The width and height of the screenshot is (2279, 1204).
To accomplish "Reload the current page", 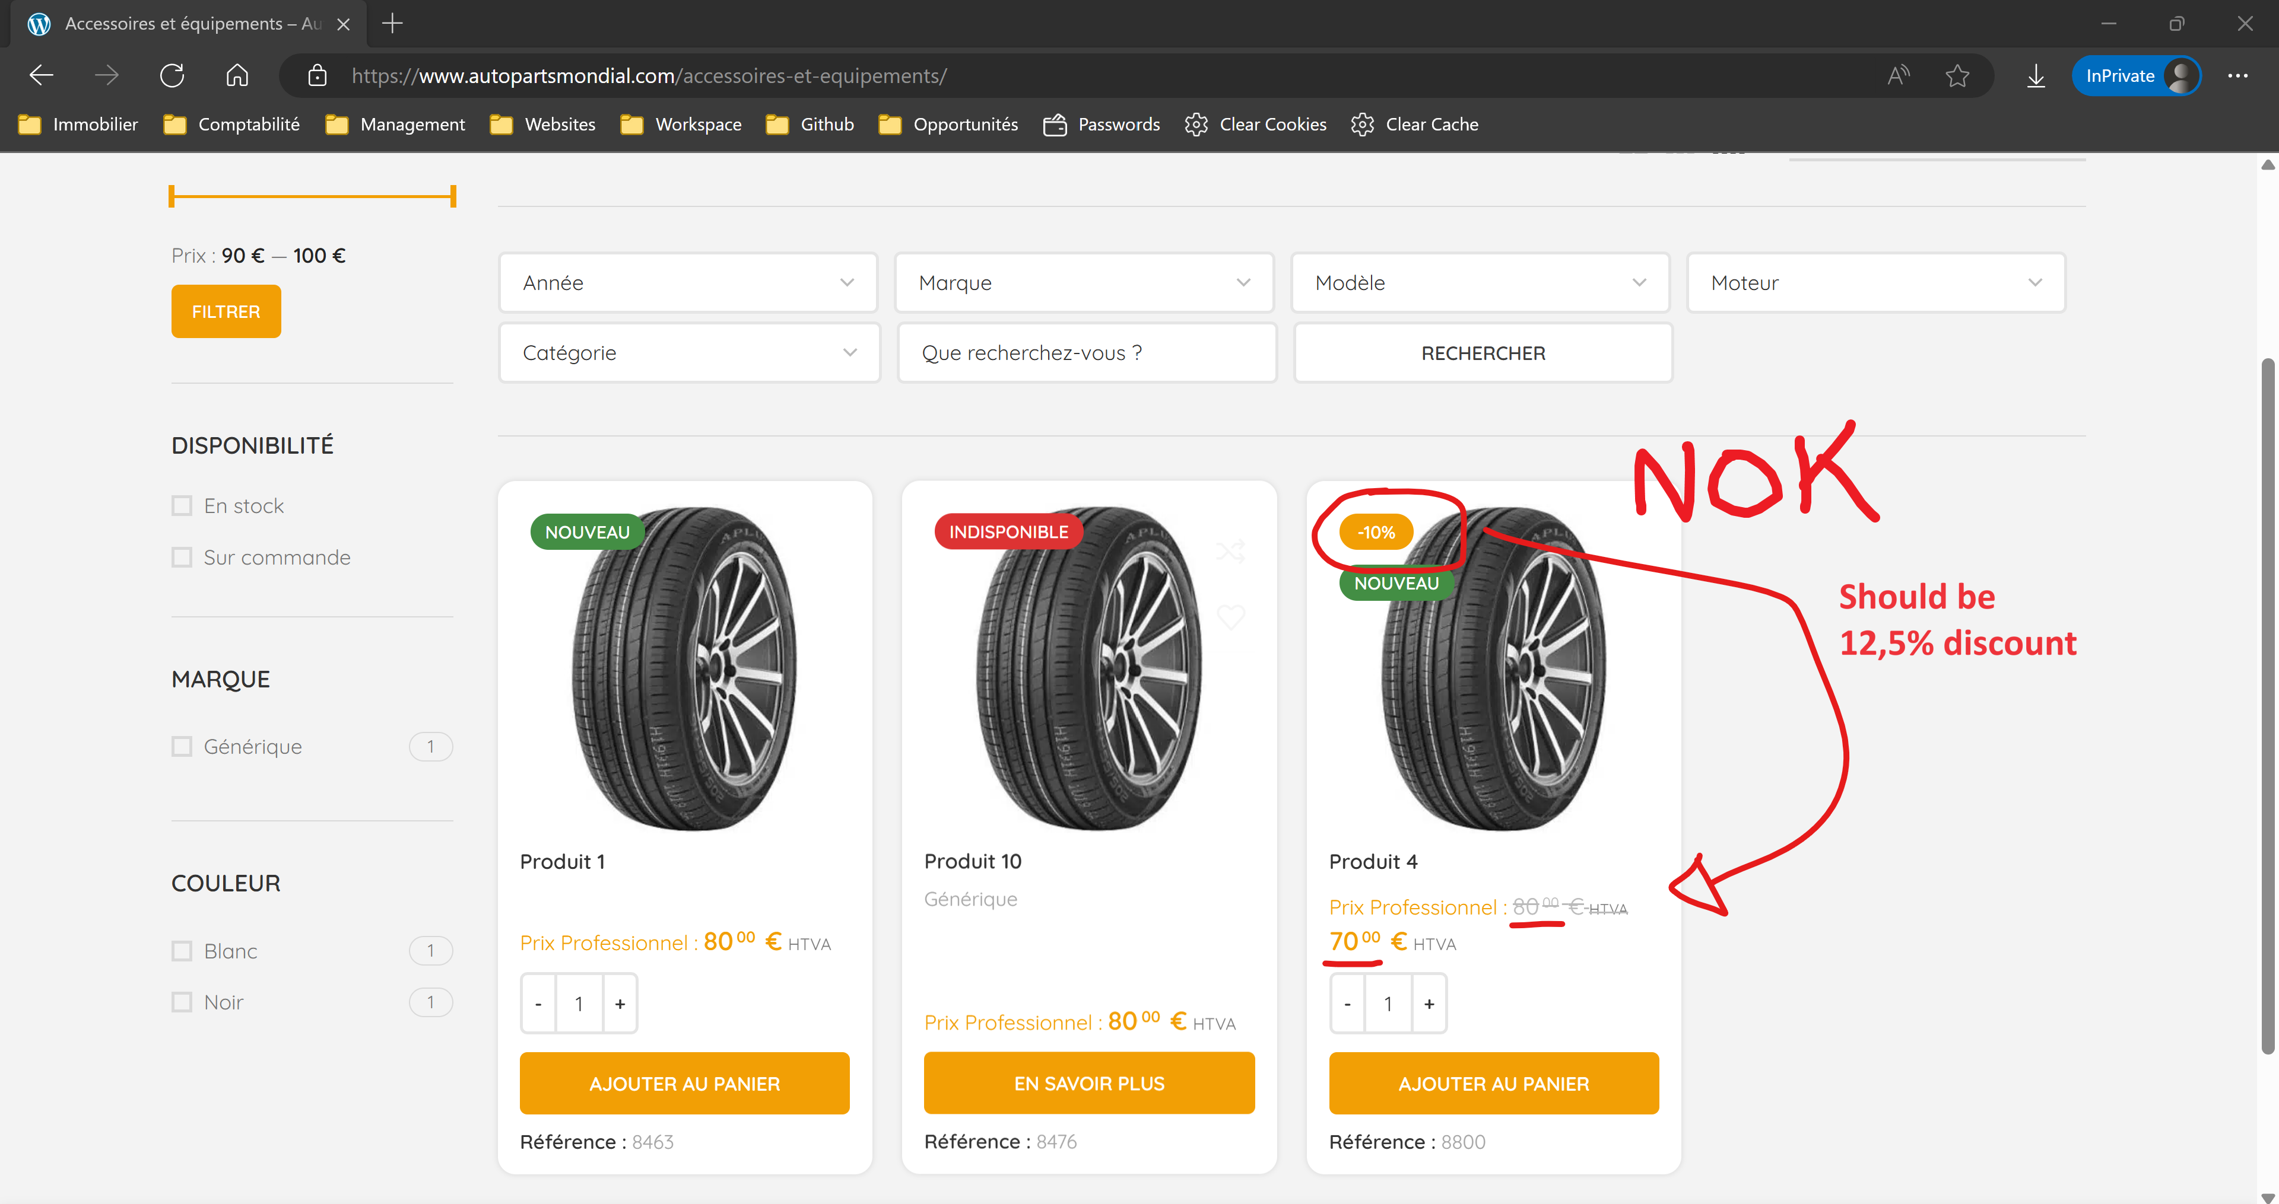I will (x=172, y=76).
